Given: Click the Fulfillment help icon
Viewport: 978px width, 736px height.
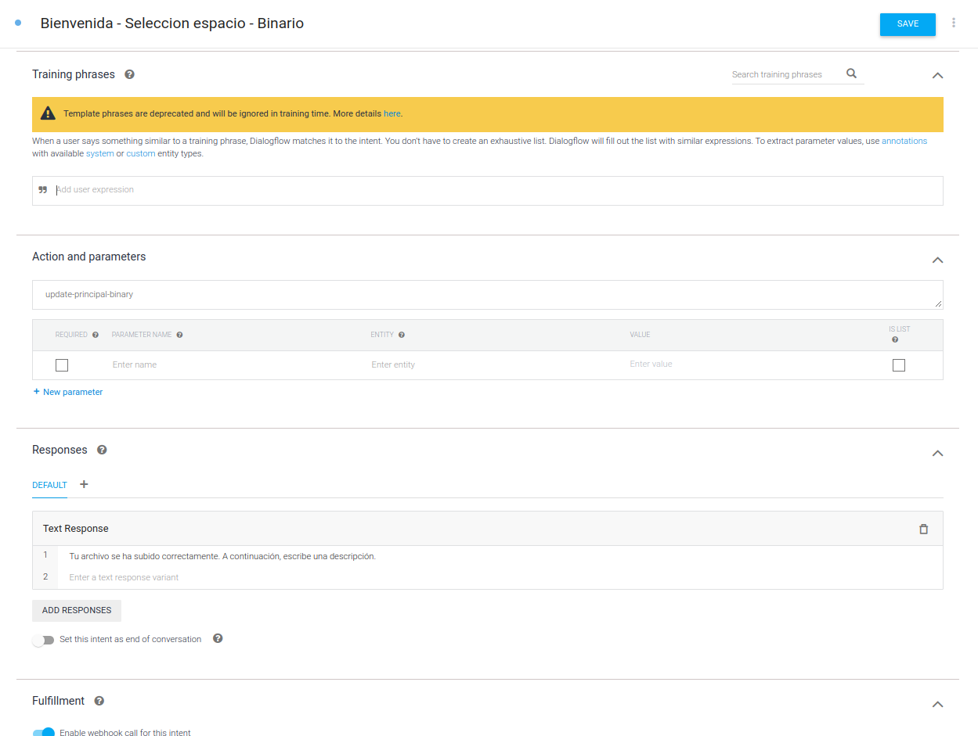Looking at the screenshot, I should [99, 701].
